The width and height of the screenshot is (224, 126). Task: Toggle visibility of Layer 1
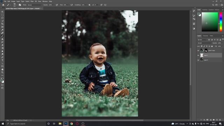pyautogui.click(x=198, y=55)
